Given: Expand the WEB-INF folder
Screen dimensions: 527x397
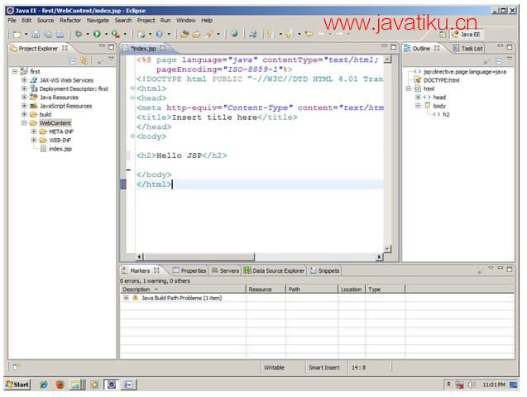Looking at the screenshot, I should (34, 140).
